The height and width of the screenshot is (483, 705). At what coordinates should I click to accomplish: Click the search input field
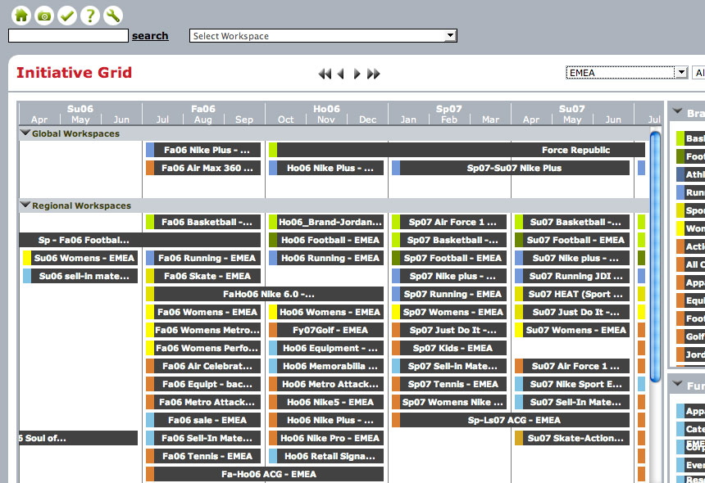[68, 36]
